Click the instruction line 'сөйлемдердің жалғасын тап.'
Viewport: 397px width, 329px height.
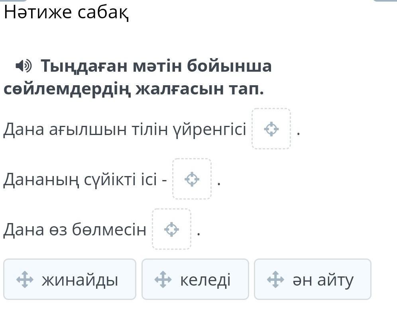(x=134, y=89)
